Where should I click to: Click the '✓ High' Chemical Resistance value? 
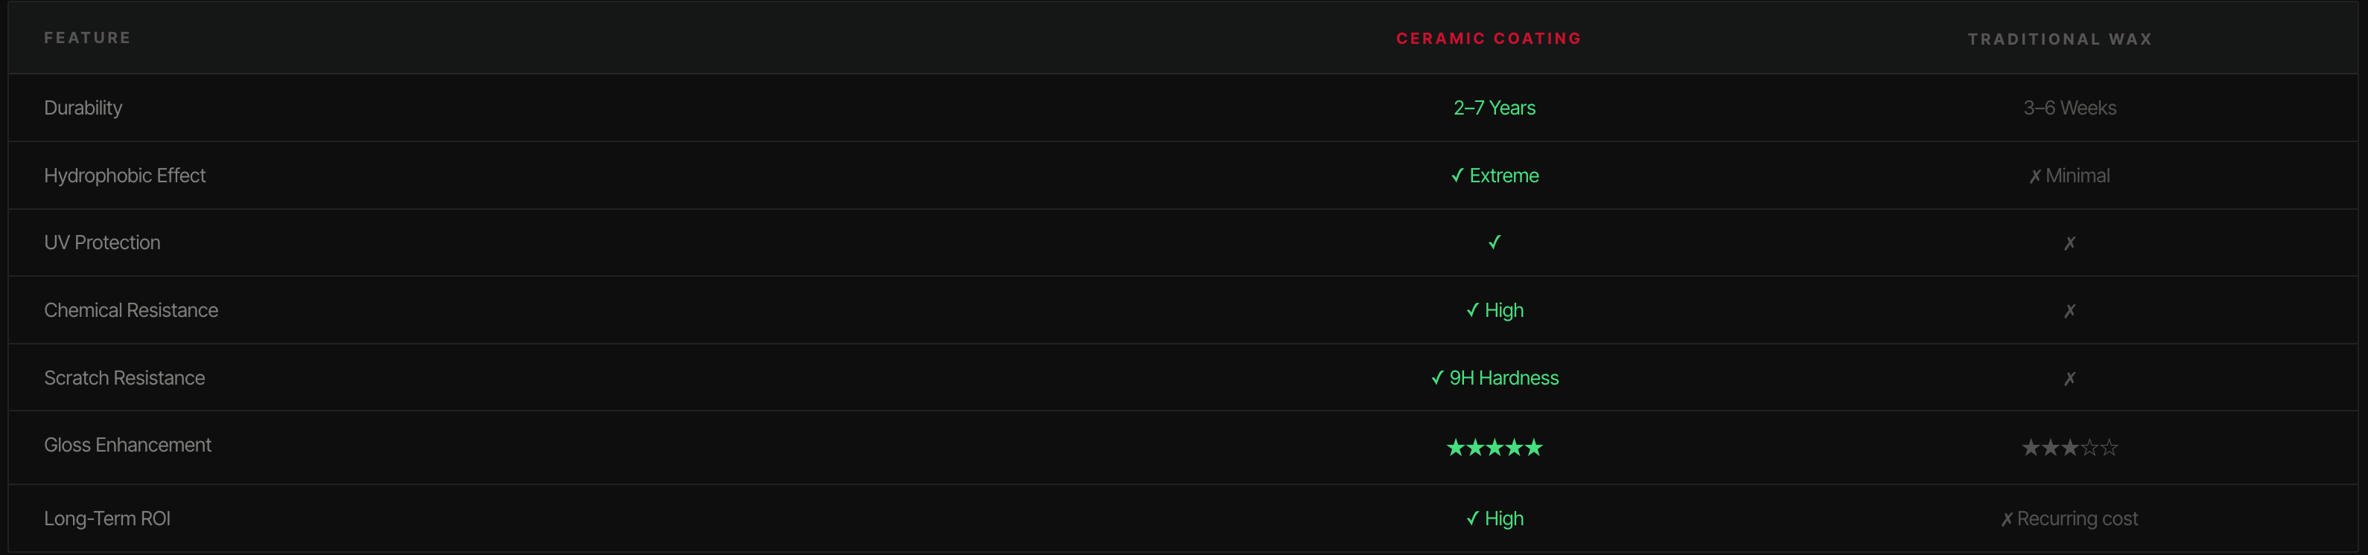pyautogui.click(x=1494, y=310)
